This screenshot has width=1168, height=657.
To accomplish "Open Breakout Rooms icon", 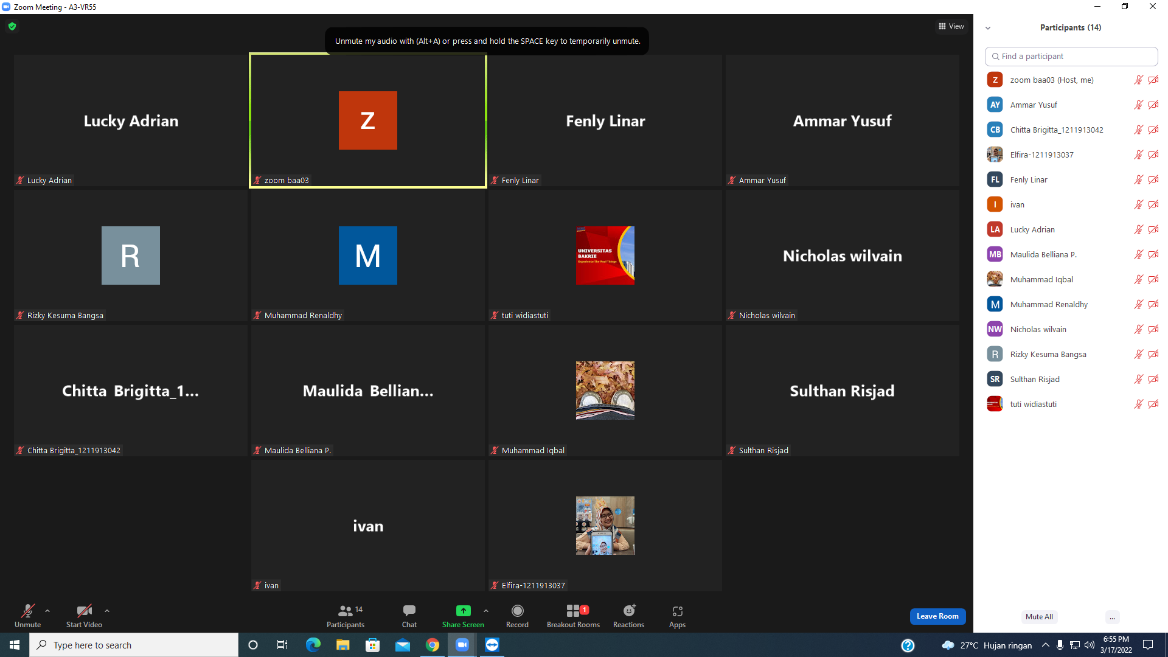I will click(573, 611).
